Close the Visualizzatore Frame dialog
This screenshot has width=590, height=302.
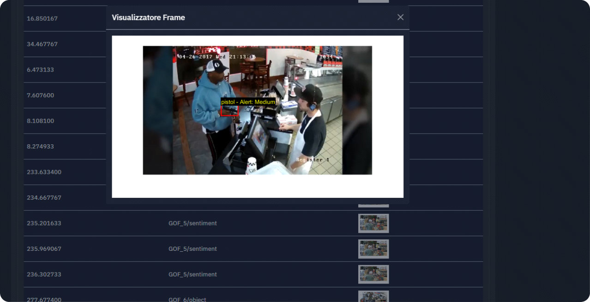coord(400,17)
